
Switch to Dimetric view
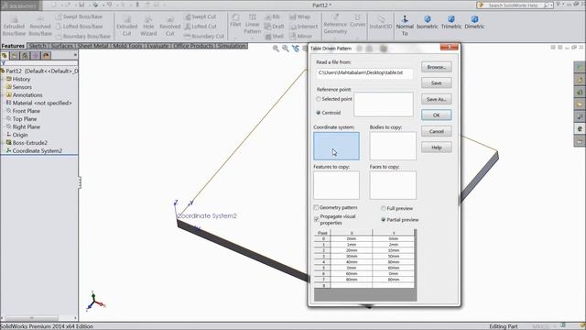pos(474,22)
